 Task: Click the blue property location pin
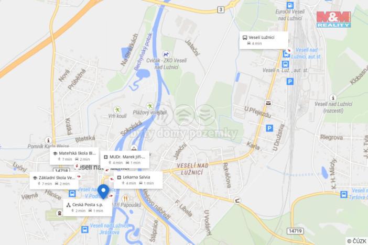pos(103,192)
